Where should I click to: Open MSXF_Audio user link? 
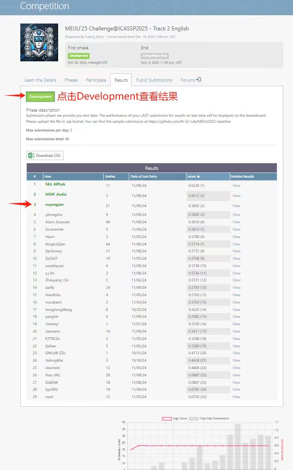click(56, 195)
